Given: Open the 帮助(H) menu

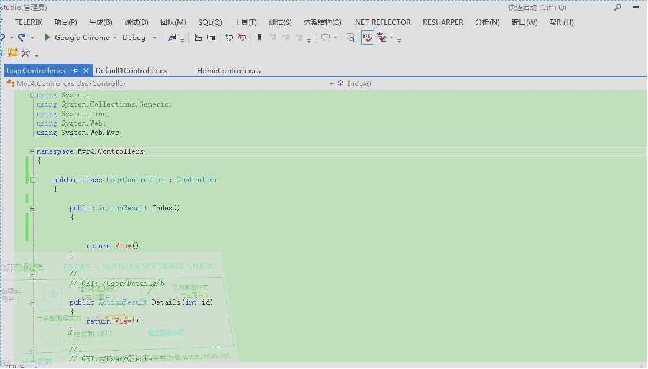Looking at the screenshot, I should [x=561, y=22].
